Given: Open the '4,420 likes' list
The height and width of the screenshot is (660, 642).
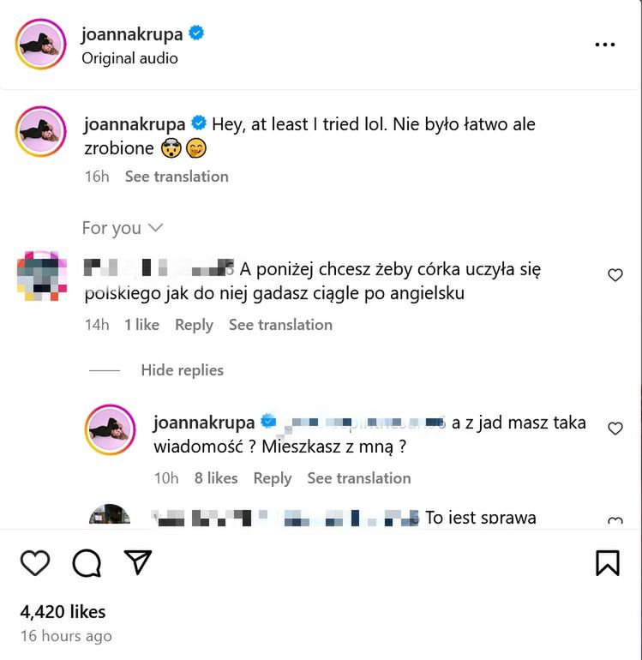Looking at the screenshot, I should [63, 612].
